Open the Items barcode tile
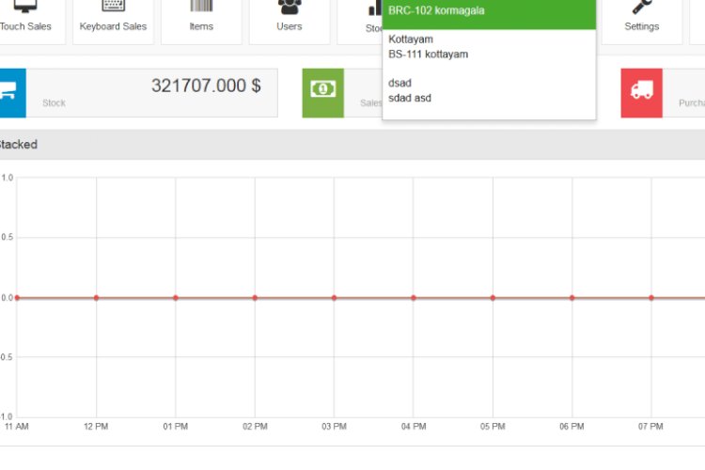Screen dimensions: 705x470 point(201,20)
